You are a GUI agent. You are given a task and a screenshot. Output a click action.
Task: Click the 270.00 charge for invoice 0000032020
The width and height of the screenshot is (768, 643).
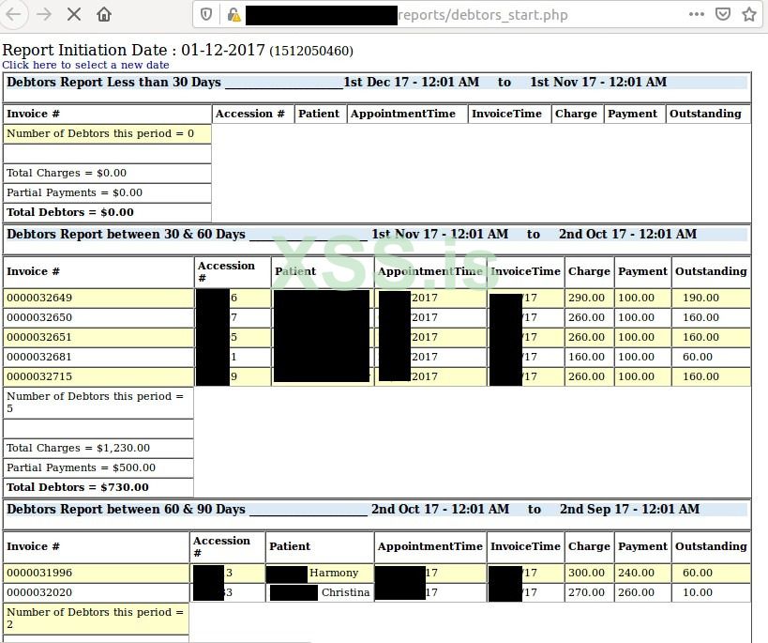coord(589,592)
